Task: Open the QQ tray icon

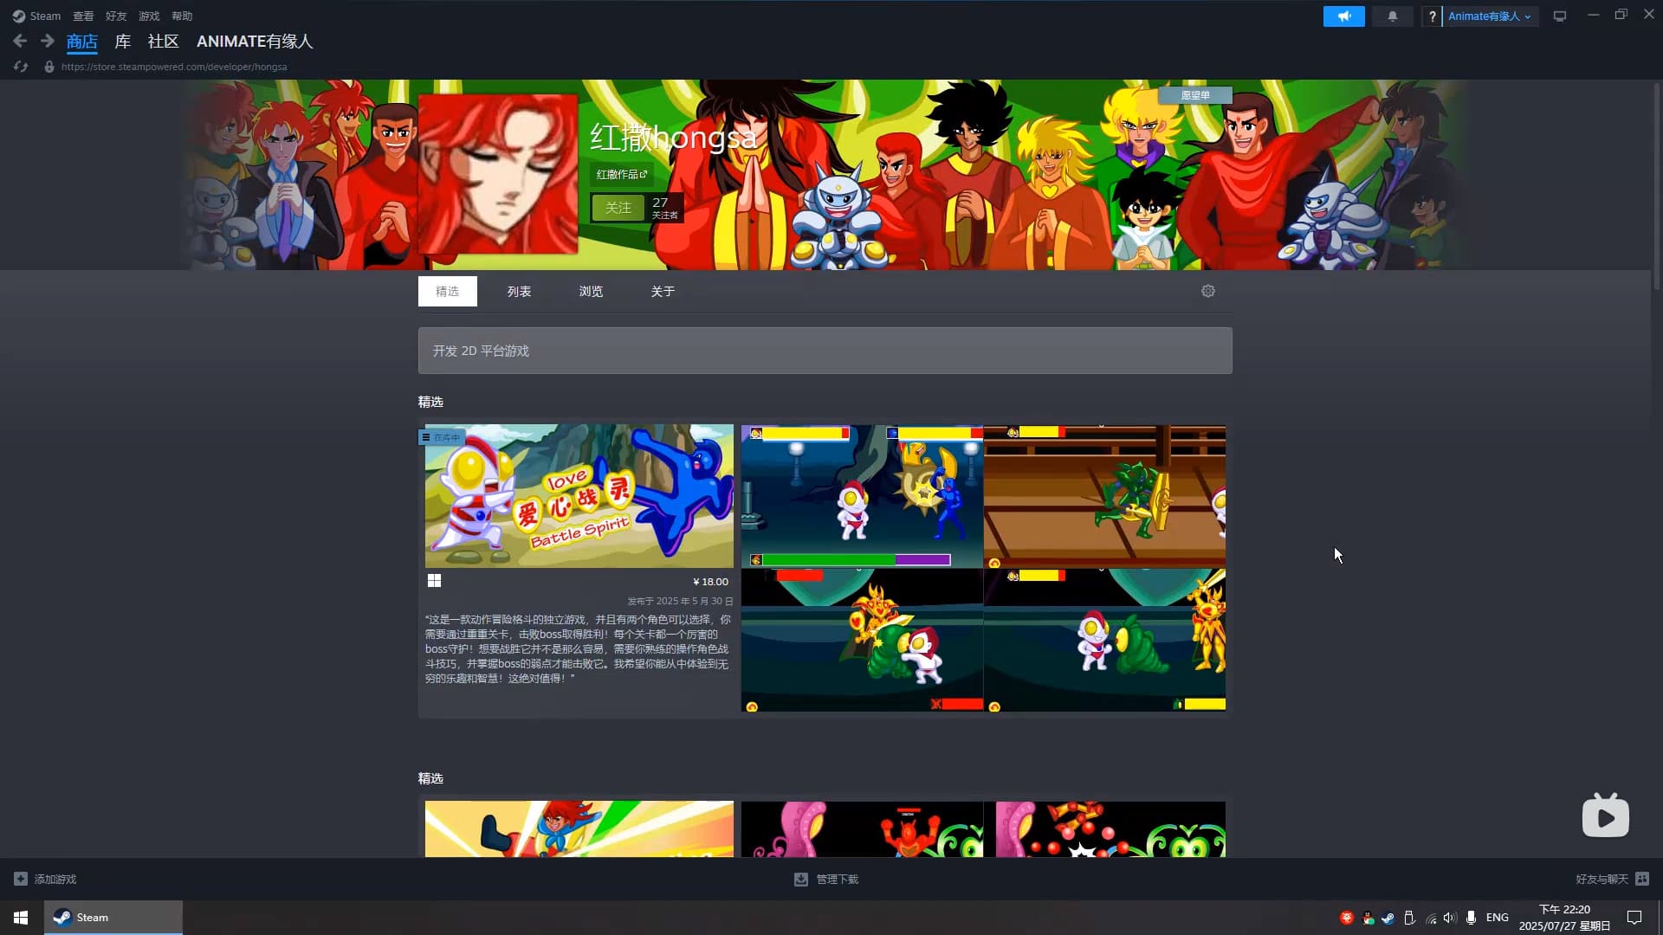Action: tap(1368, 918)
